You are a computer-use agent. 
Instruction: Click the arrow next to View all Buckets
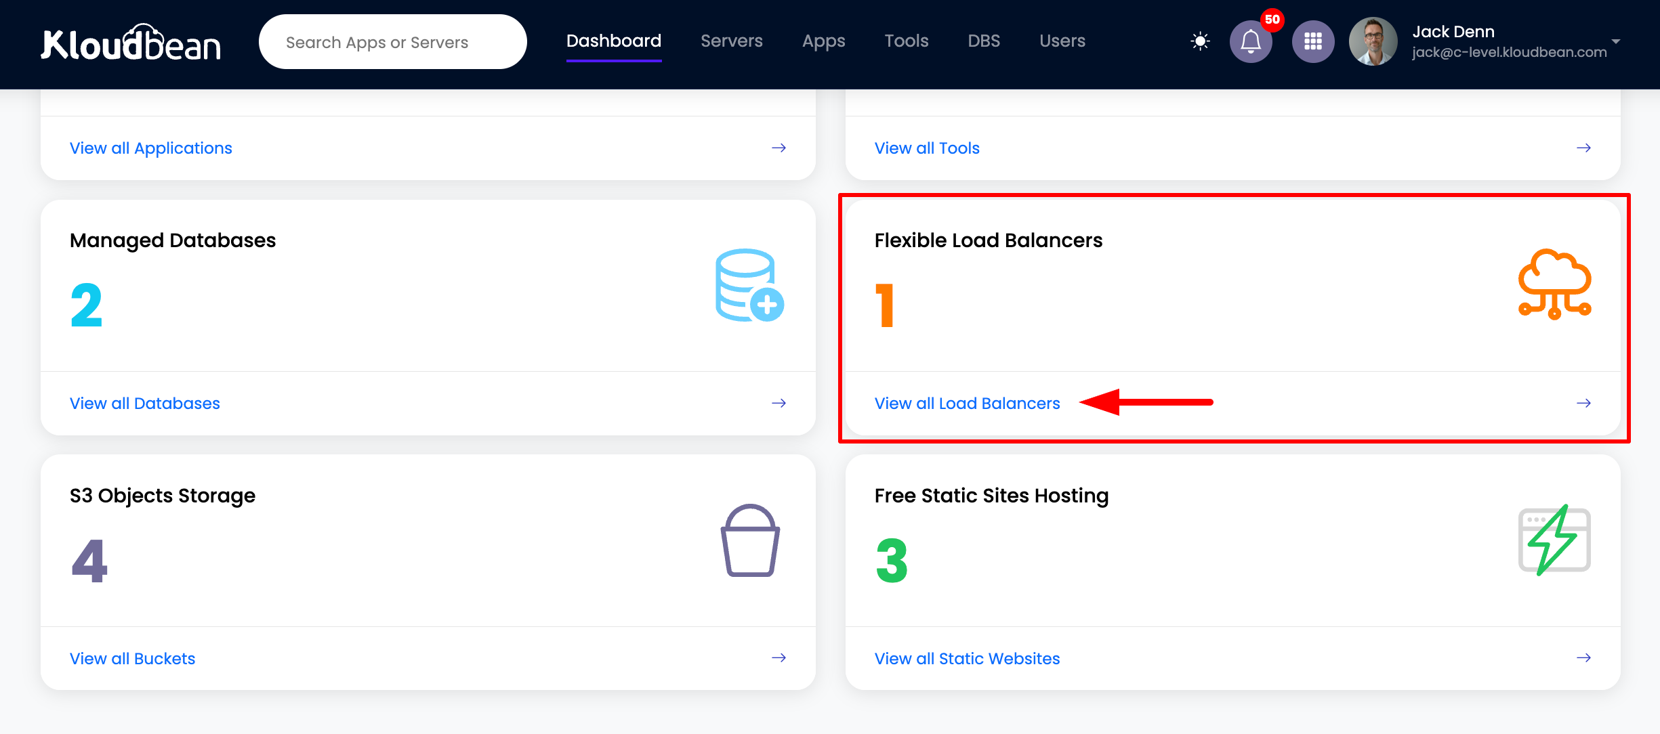(779, 657)
